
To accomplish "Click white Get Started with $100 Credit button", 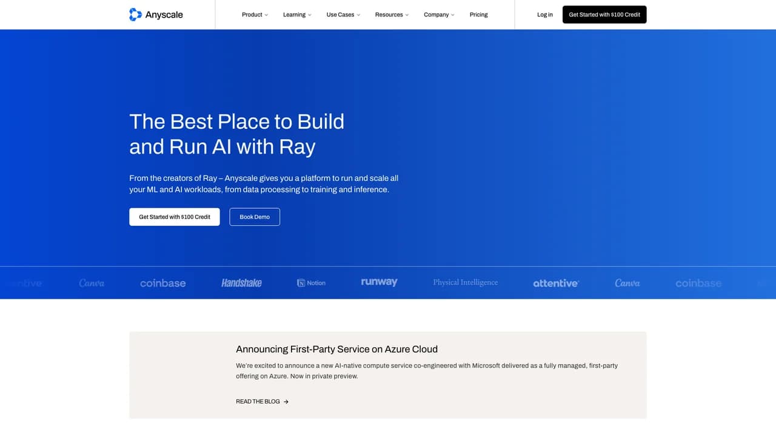I will (x=175, y=217).
